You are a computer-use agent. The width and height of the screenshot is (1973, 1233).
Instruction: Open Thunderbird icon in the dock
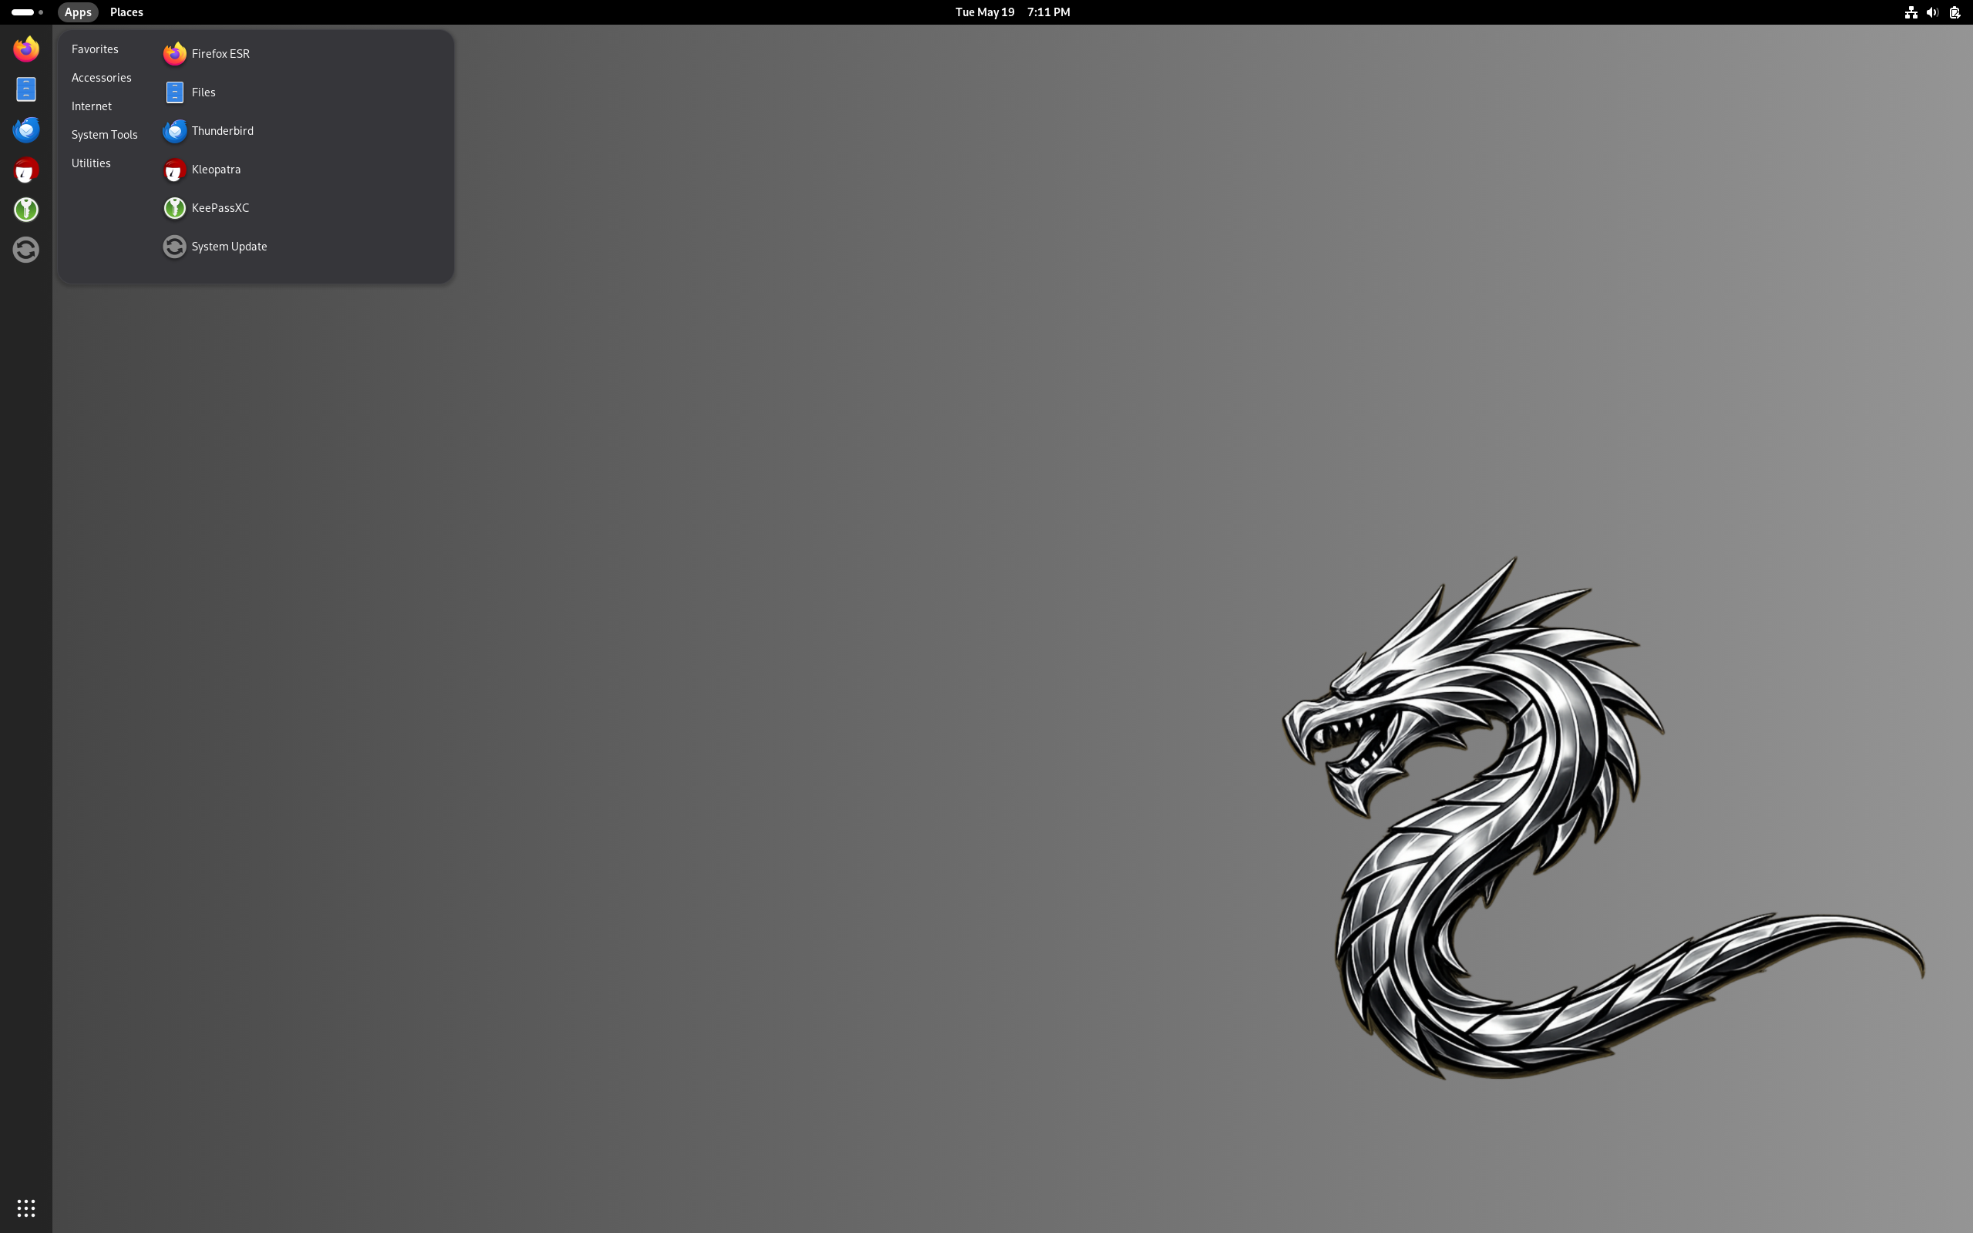pos(26,129)
